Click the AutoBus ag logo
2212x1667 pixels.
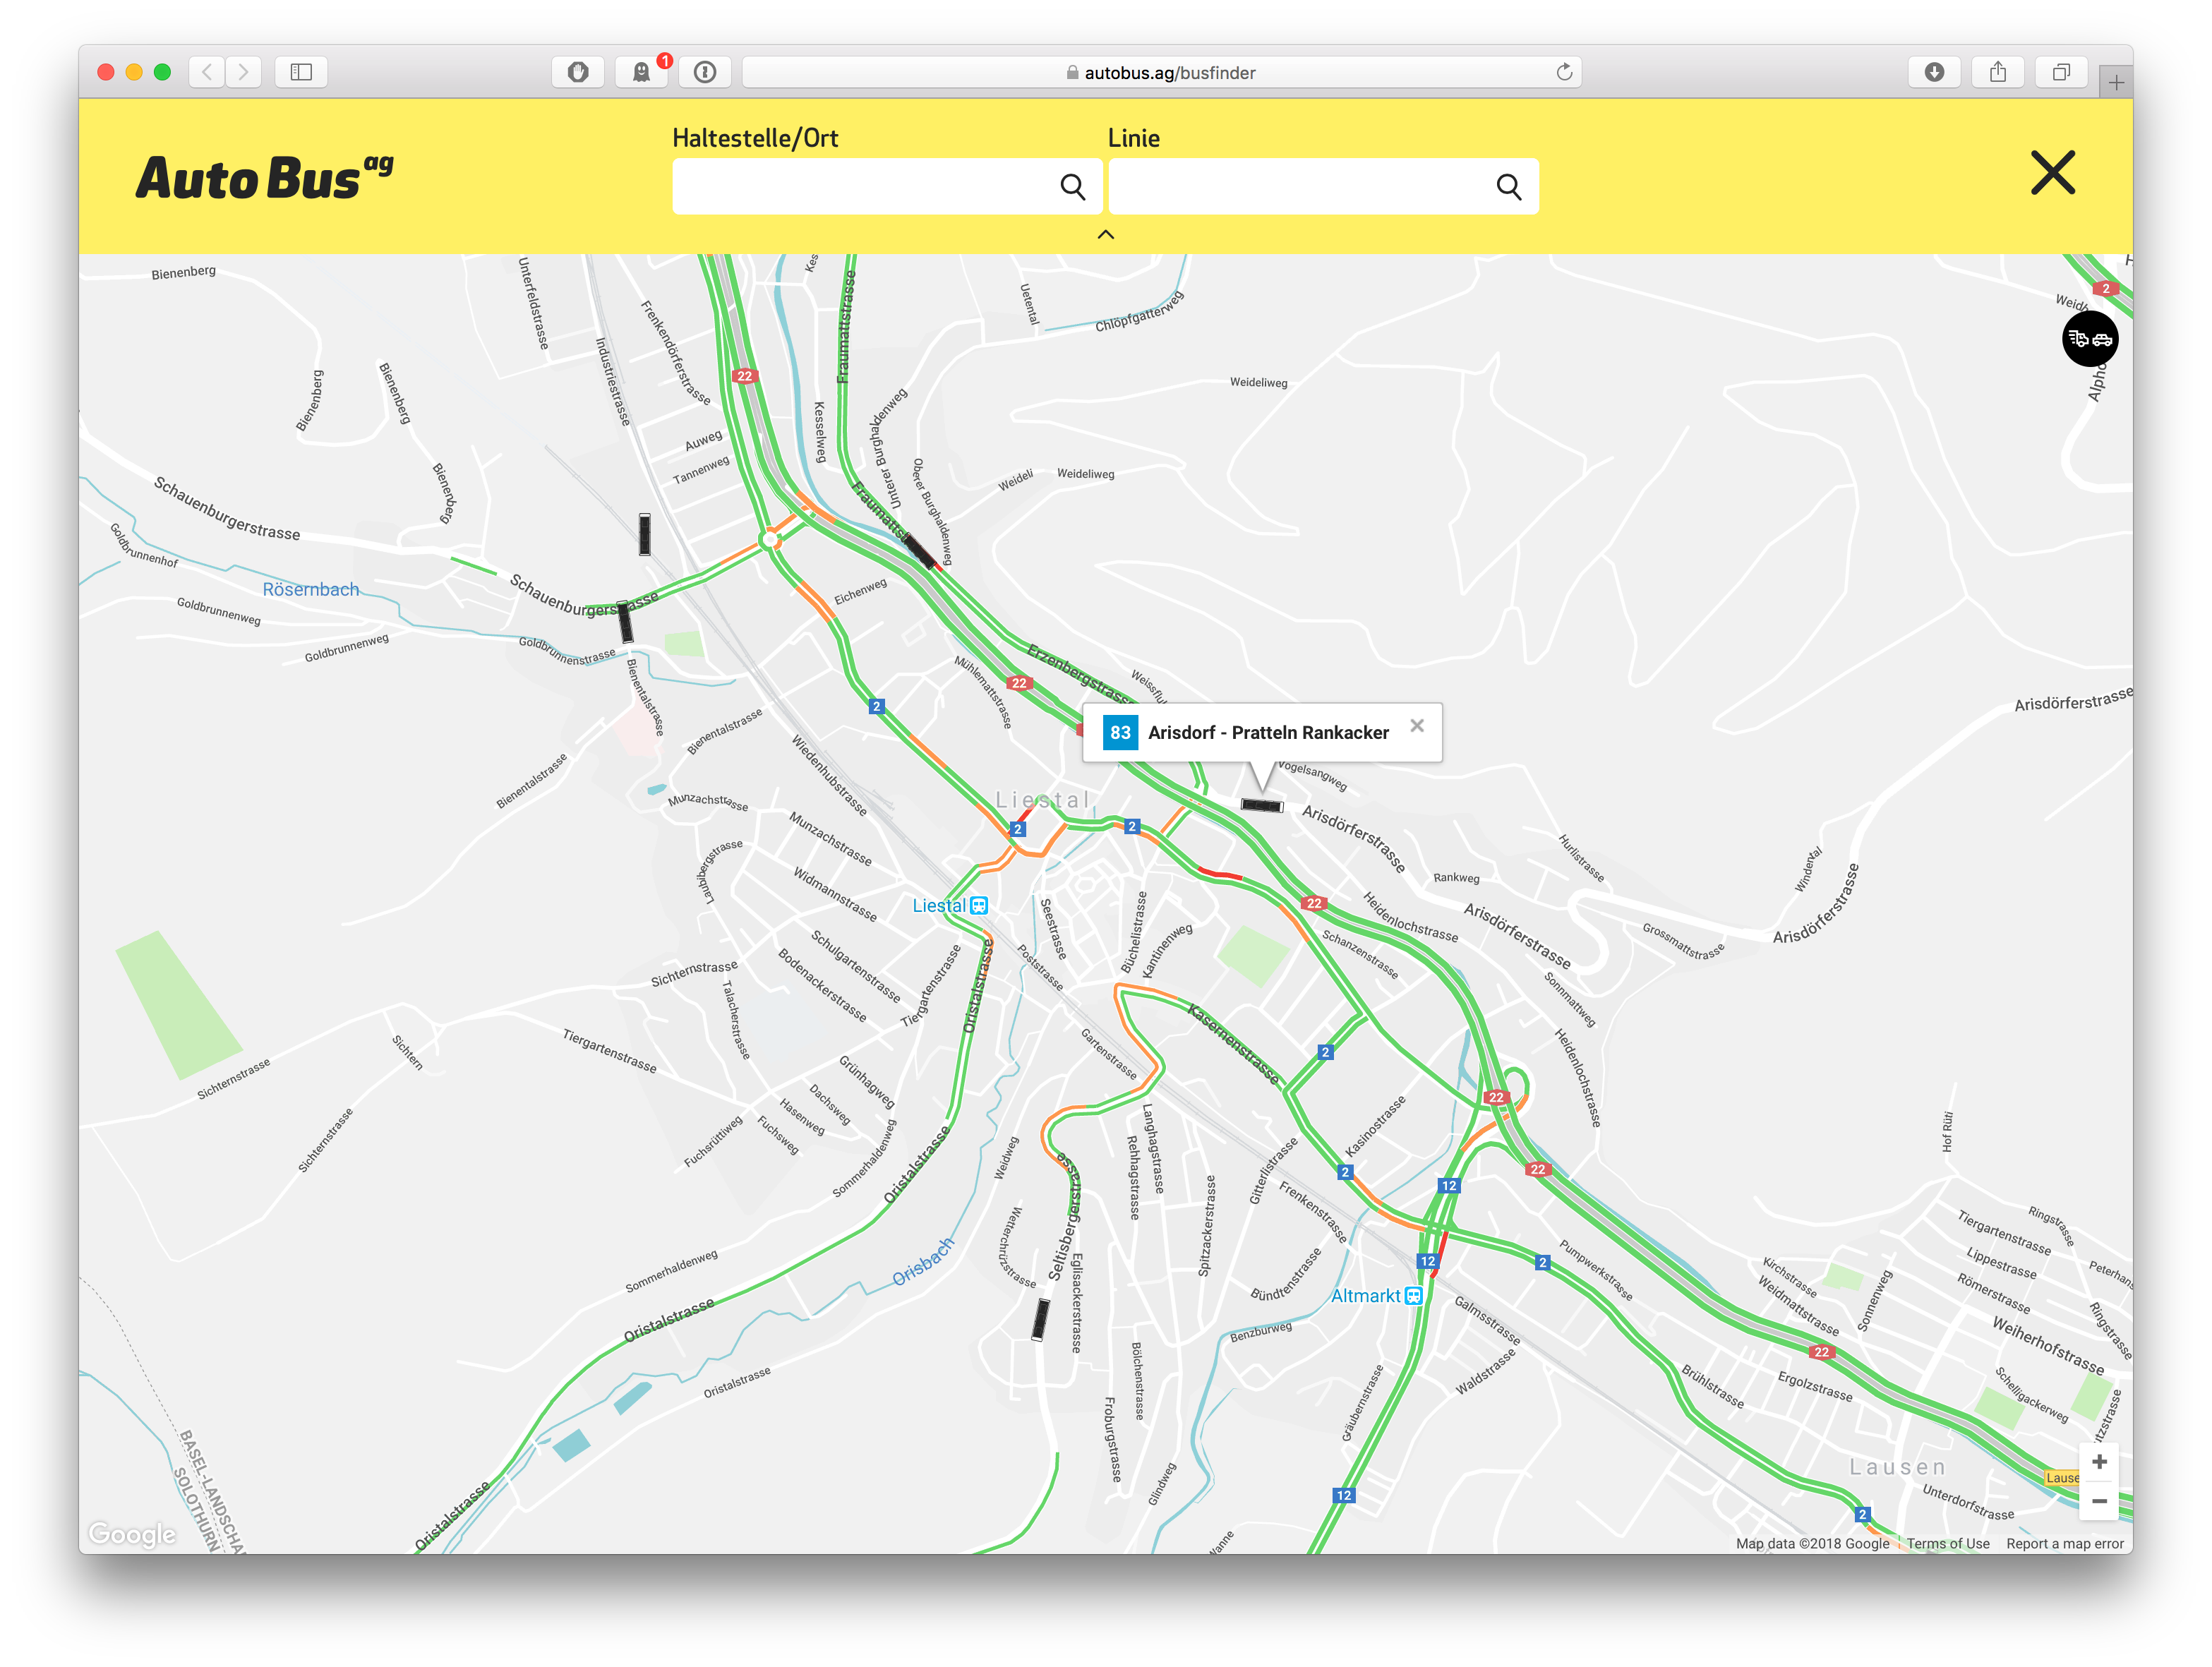264,178
